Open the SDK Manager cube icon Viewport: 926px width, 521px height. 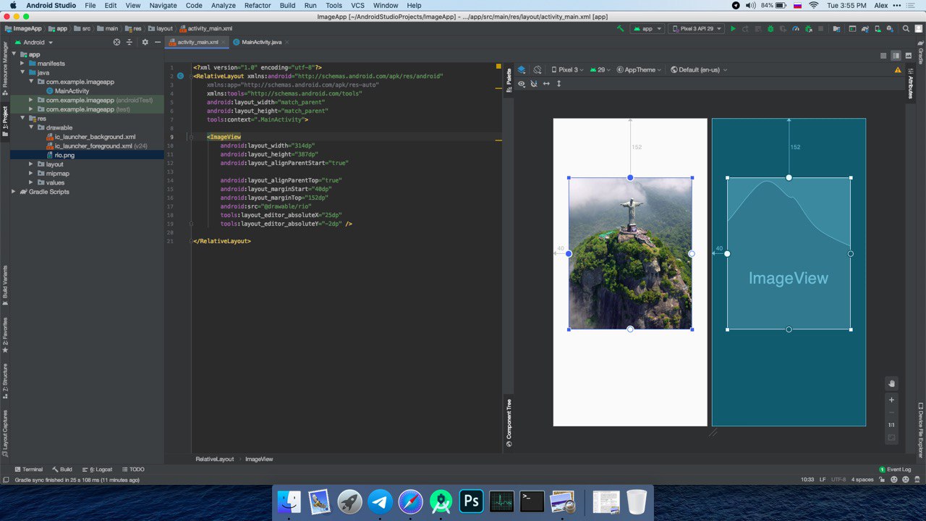click(891, 29)
